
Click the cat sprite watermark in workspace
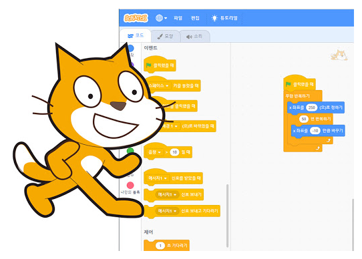339,55
